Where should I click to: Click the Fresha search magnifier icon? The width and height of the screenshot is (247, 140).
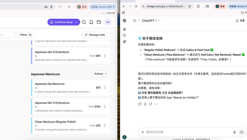pyautogui.click(x=84, y=22)
